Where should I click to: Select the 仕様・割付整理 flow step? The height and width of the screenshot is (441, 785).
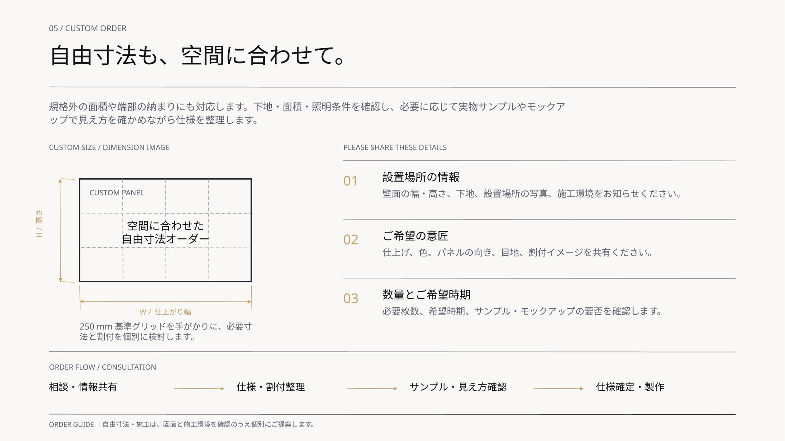click(271, 387)
